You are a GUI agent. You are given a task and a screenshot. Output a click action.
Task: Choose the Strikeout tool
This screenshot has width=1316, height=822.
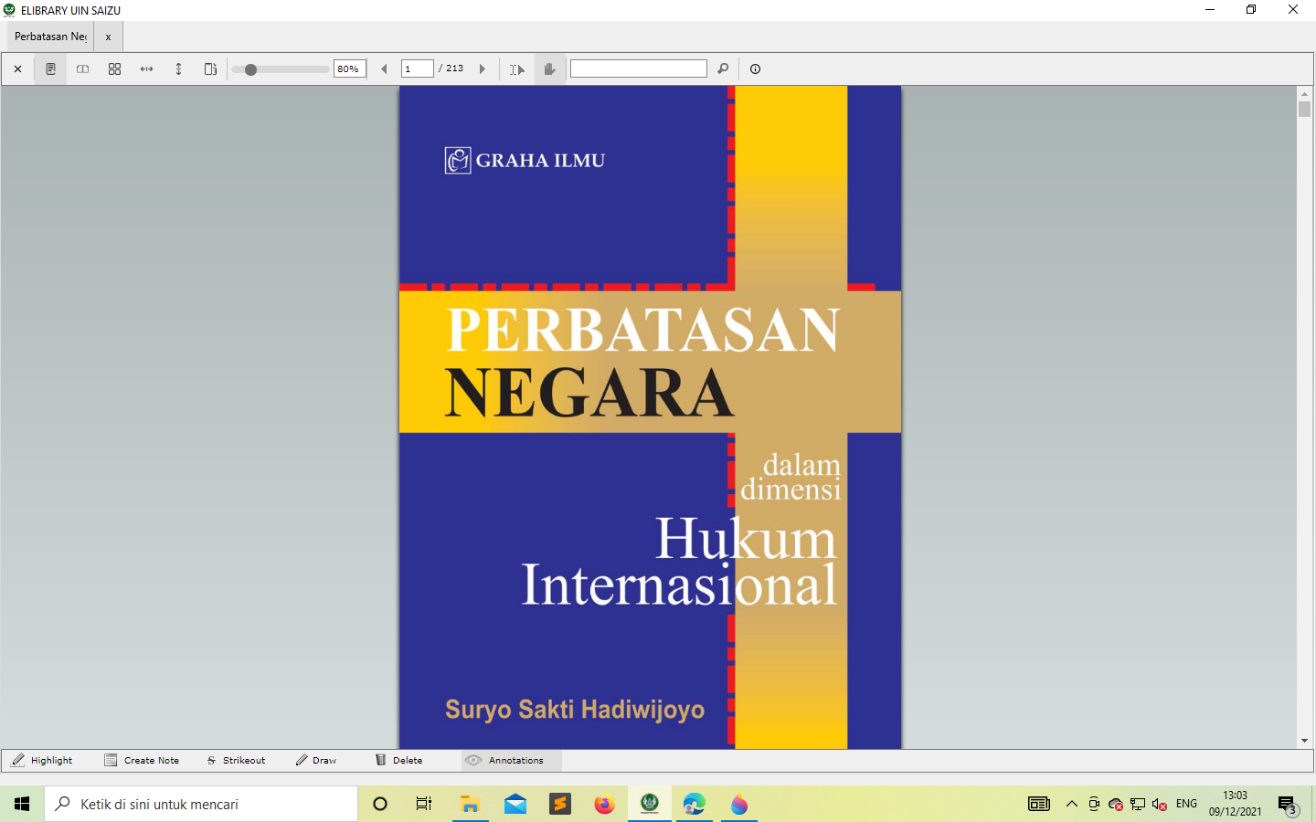(236, 760)
